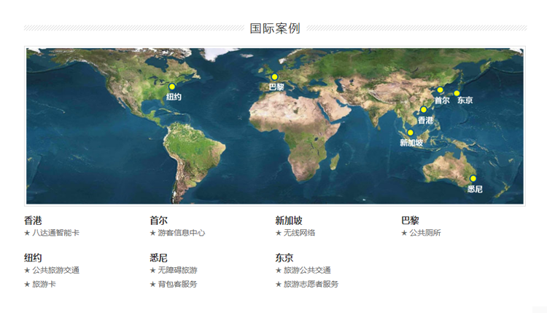The height and width of the screenshot is (313, 547).
Task: Click the 悉尼 label on the map
Action: pos(475,189)
